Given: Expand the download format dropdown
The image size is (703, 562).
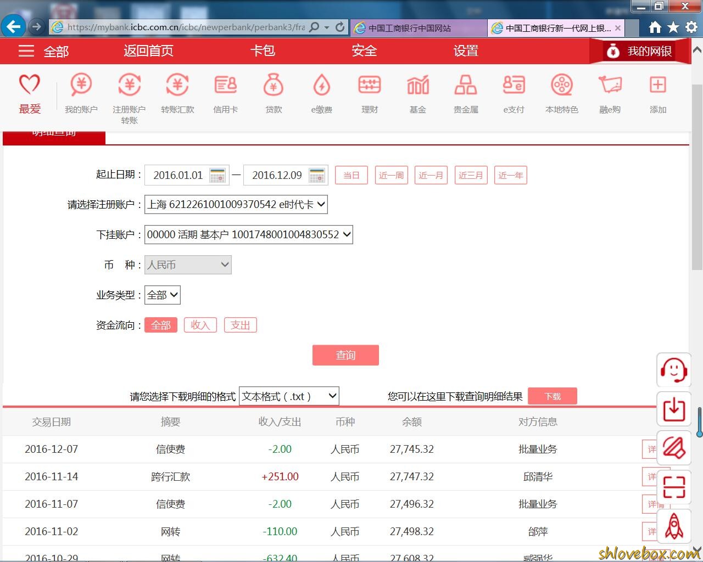Looking at the screenshot, I should click(289, 396).
